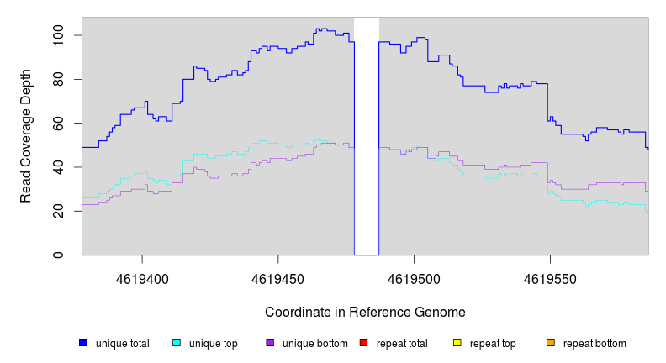The image size is (666, 363).
Task: Select the 'unique total' legend label
Action: (122, 344)
